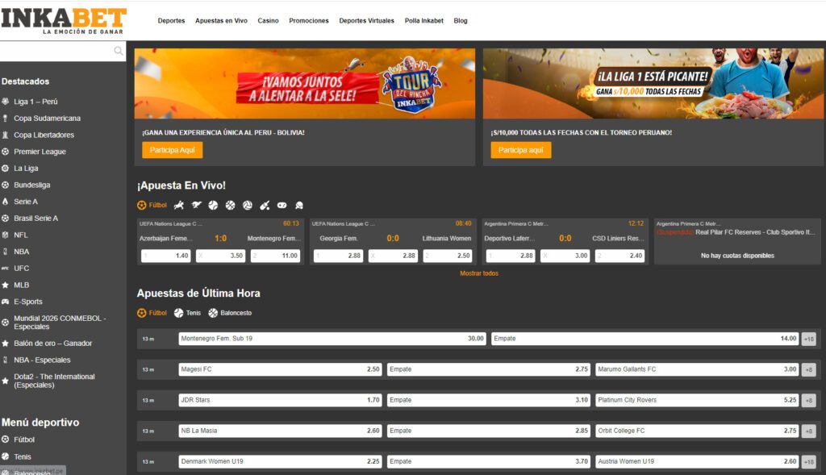The image size is (826, 475).
Task: Select the cricket icon in live betting
Action: coord(265,206)
